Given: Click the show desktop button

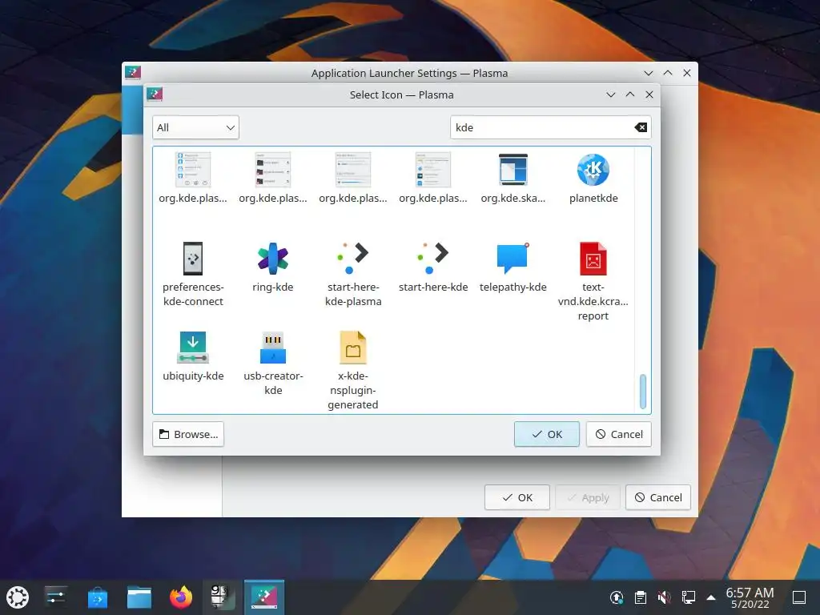Looking at the screenshot, I should [799, 597].
